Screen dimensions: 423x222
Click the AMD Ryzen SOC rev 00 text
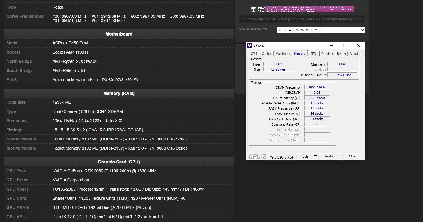[x=75, y=61]
